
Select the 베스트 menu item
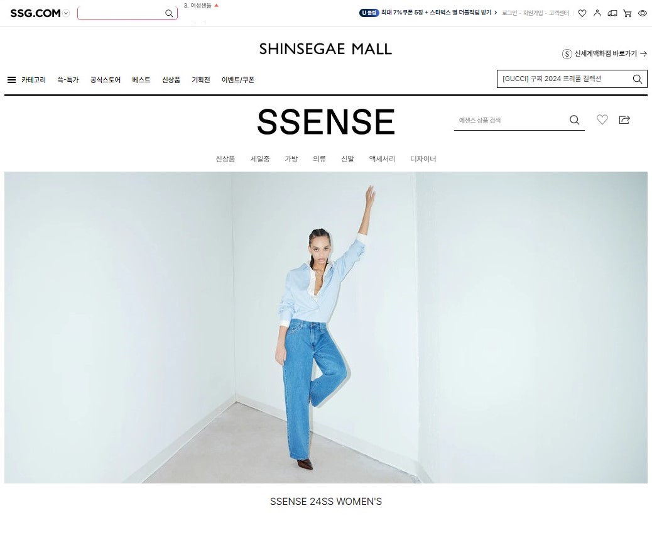(141, 80)
